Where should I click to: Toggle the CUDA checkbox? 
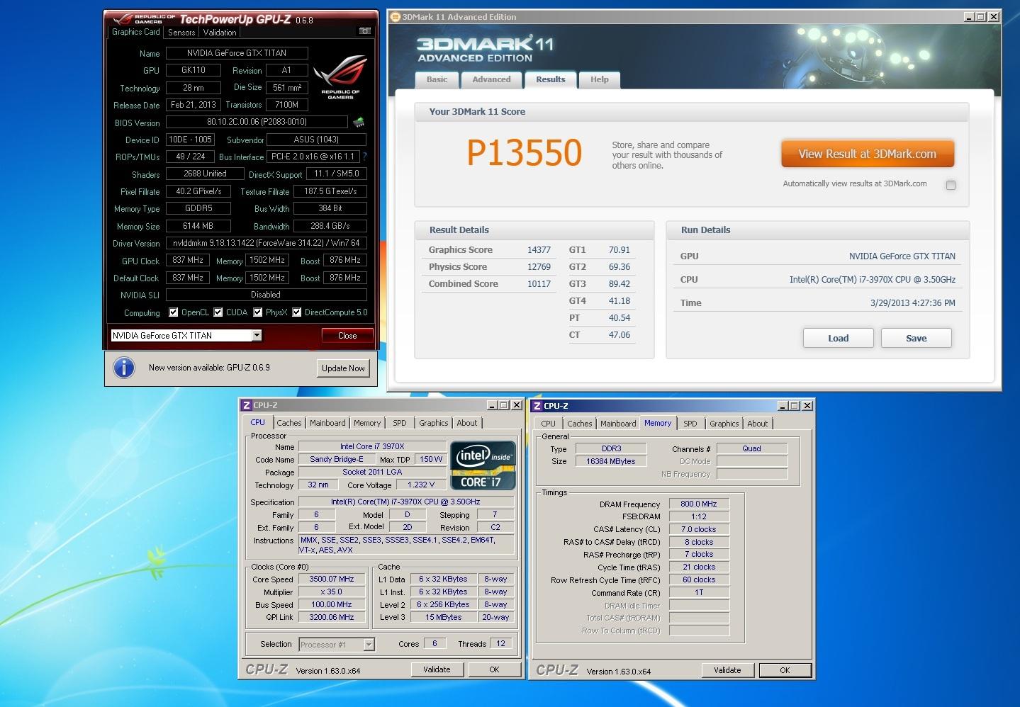tap(218, 312)
